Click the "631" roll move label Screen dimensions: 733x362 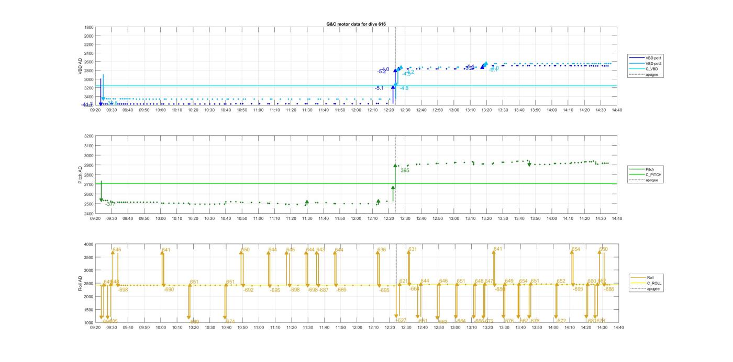413,249
